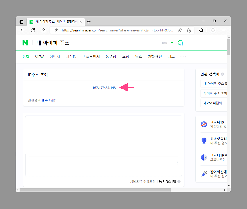Switch to the VIEW tab

click(39, 57)
